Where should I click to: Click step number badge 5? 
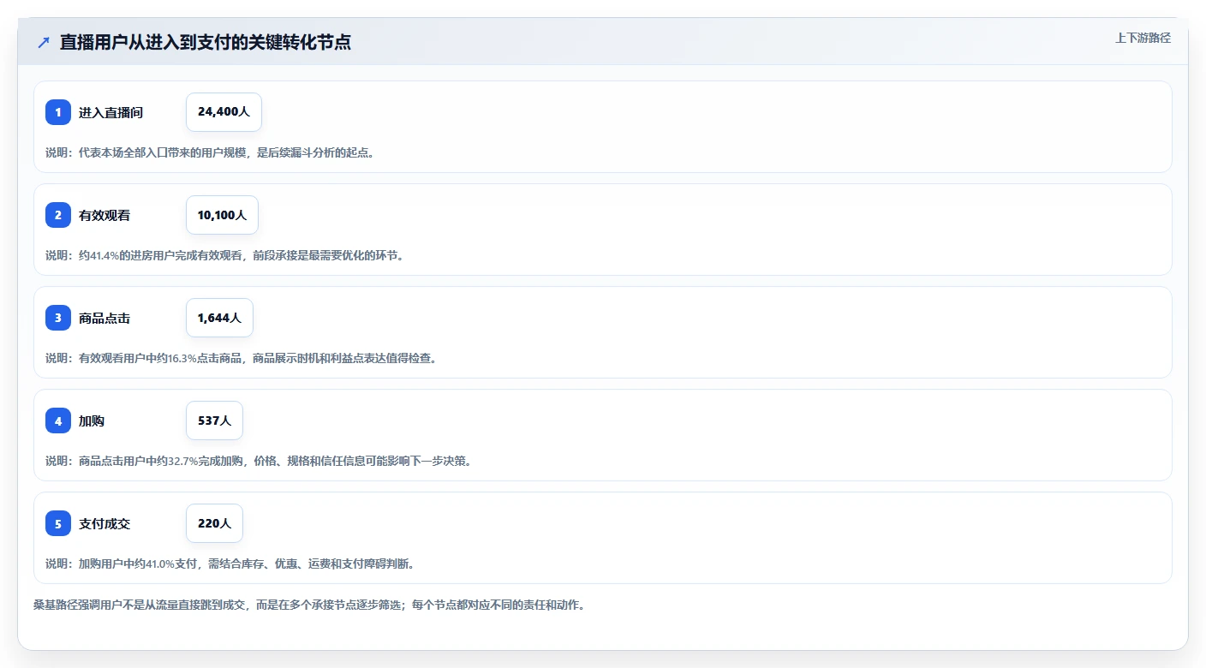point(58,523)
